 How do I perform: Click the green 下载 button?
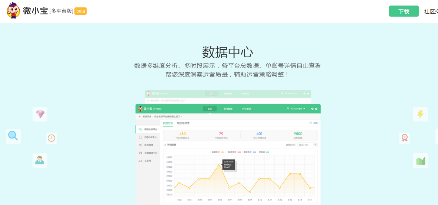pyautogui.click(x=404, y=11)
